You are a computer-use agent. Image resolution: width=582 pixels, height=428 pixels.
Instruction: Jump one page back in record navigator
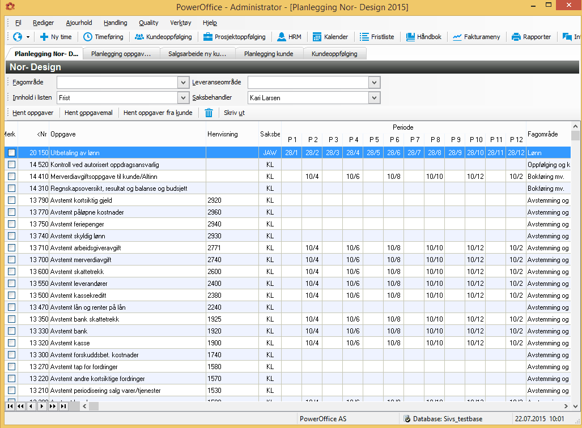pyautogui.click(x=20, y=406)
